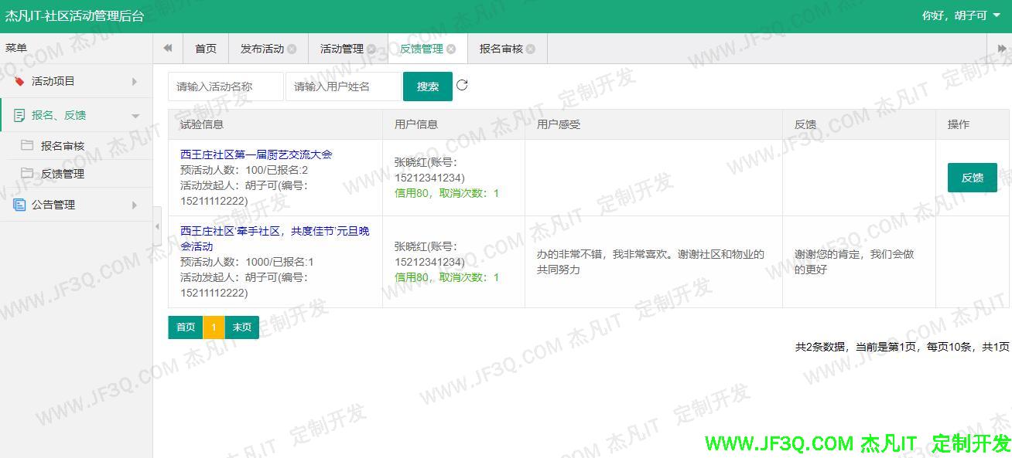Click the refresh icon beside the 搜索 button
1012x458 pixels.
(x=462, y=86)
